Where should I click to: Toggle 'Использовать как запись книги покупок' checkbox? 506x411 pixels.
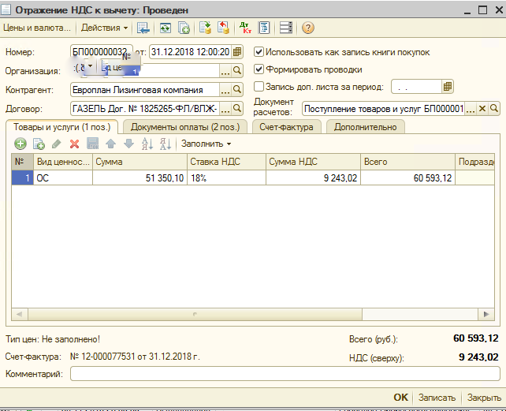[x=259, y=52]
